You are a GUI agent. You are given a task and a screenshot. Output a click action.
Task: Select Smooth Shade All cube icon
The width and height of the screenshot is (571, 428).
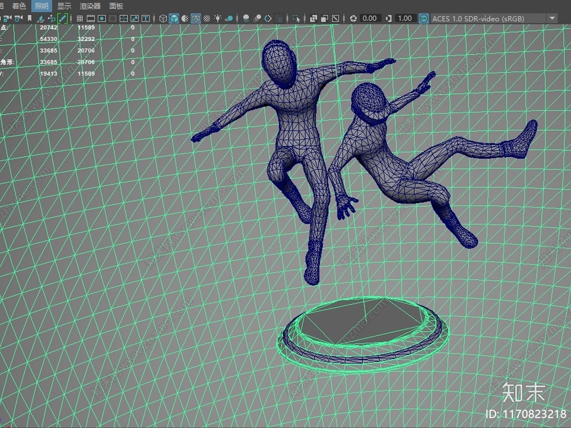click(174, 18)
